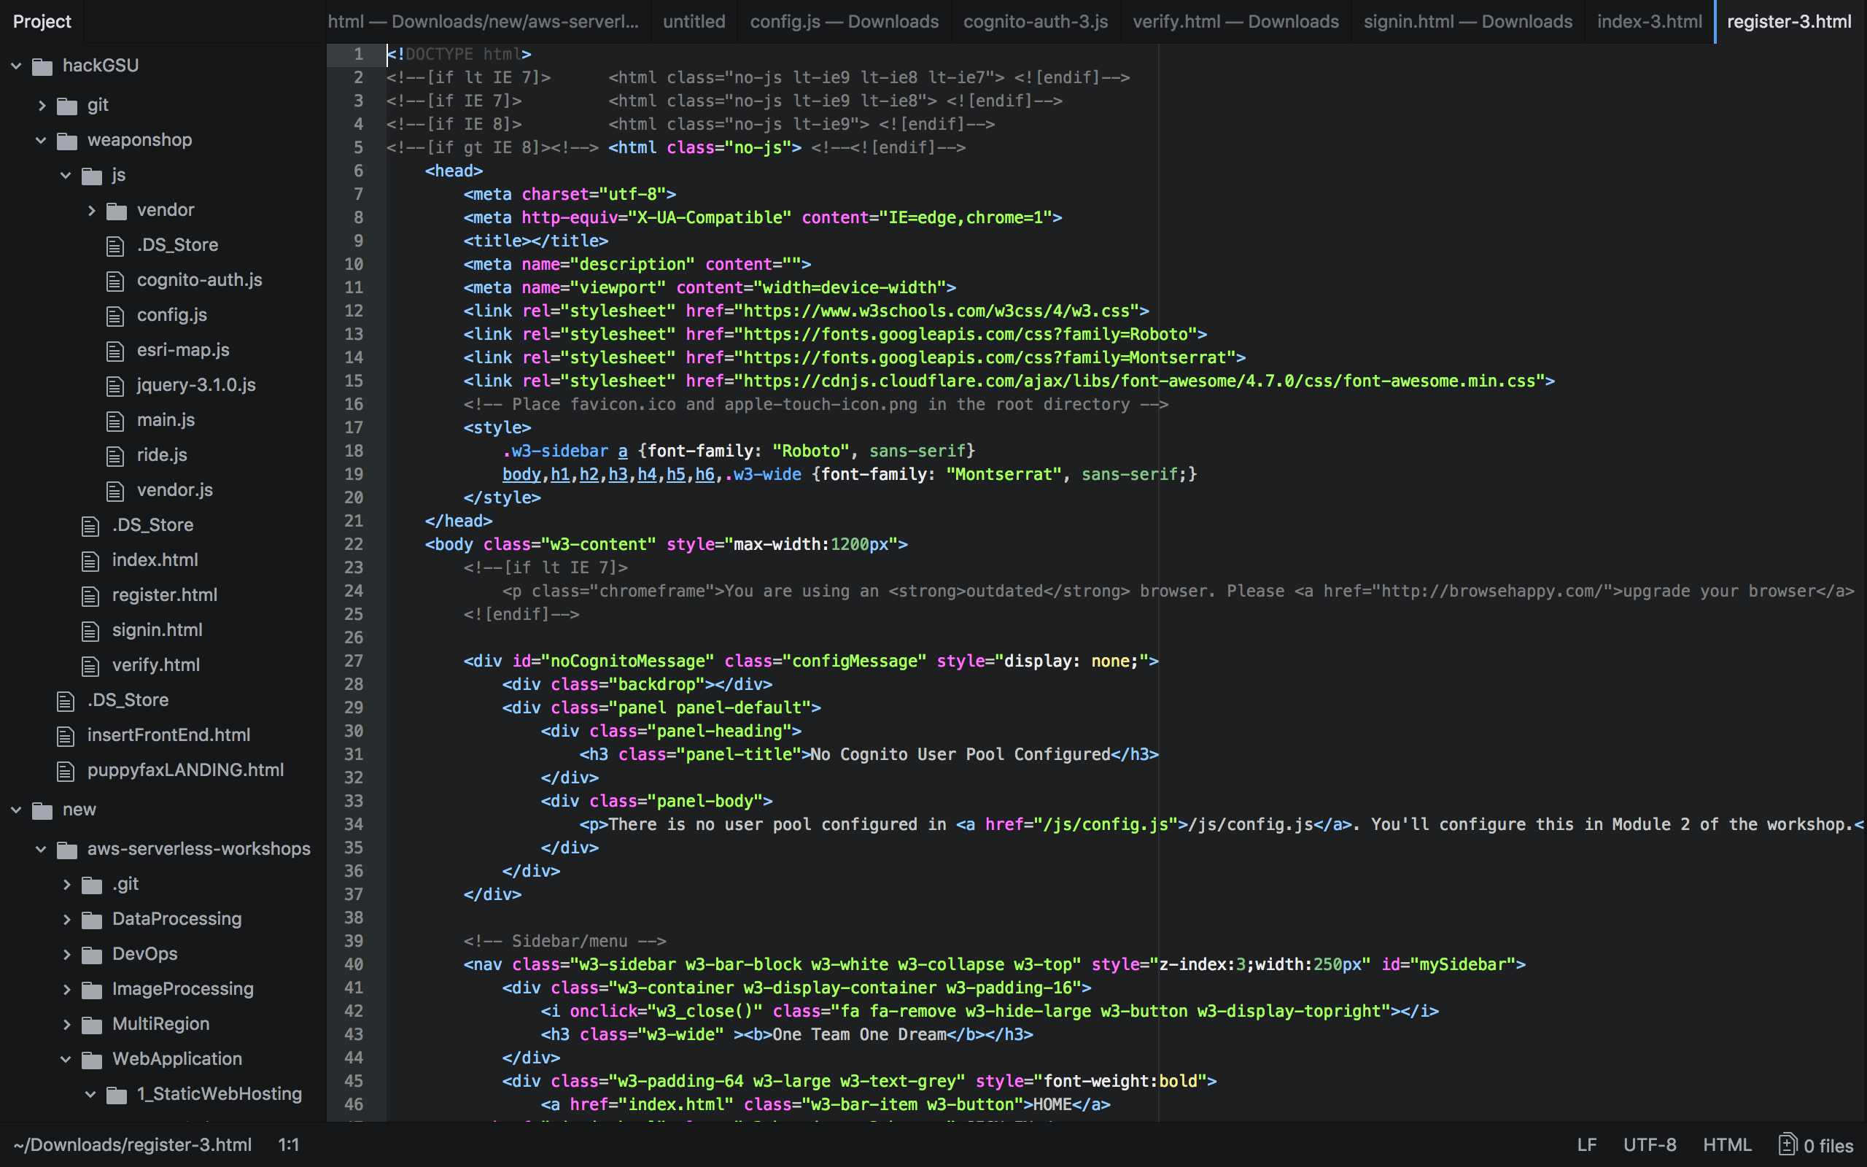The width and height of the screenshot is (1867, 1167).
Task: Expand the vendor folder chevron
Action: pos(91,211)
